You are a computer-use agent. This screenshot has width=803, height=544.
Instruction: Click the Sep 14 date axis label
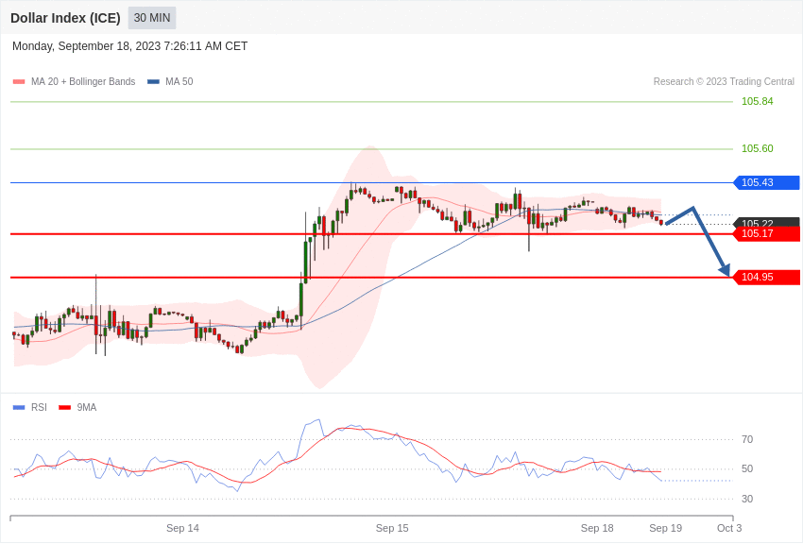[x=182, y=528]
